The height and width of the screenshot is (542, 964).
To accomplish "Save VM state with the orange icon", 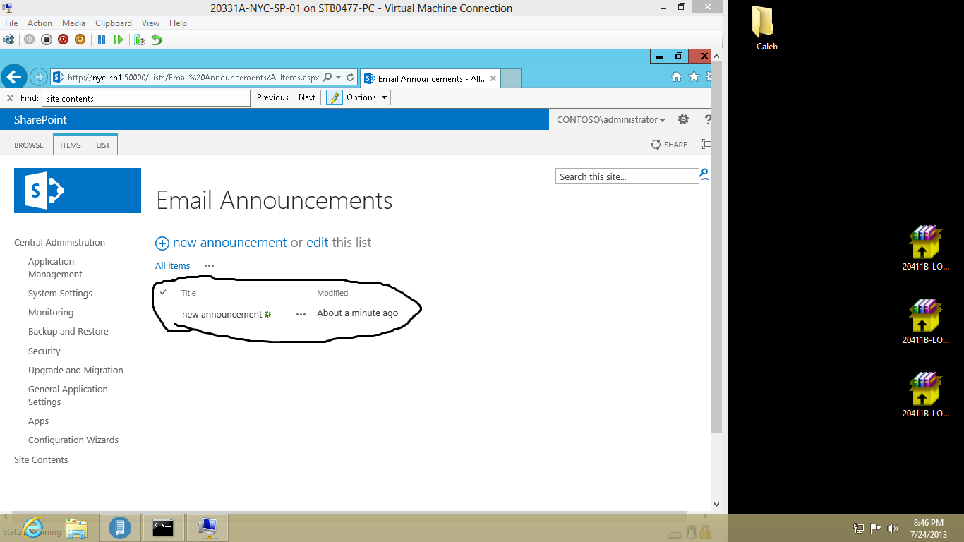I will tap(80, 40).
